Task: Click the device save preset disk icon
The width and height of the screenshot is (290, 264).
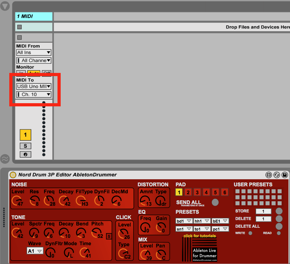Action: pos(285,175)
